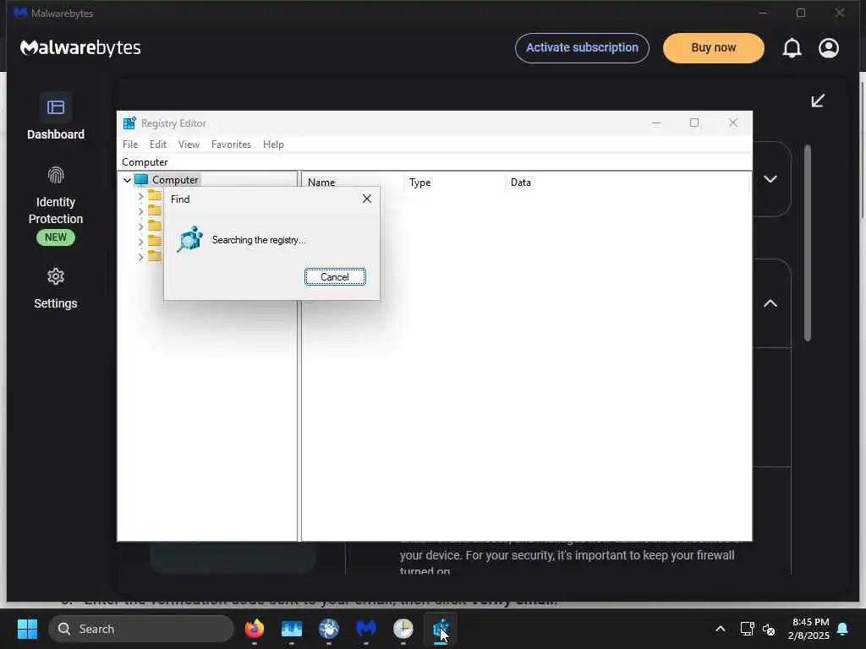Click the Computer icon in registry tree
The height and width of the screenshot is (649, 866).
141,179
